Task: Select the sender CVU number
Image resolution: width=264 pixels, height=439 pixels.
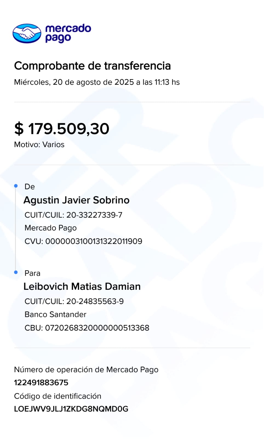Action: [x=94, y=241]
